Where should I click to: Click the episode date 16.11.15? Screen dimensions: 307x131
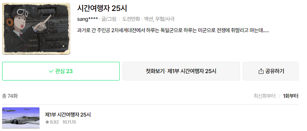tap(69, 122)
